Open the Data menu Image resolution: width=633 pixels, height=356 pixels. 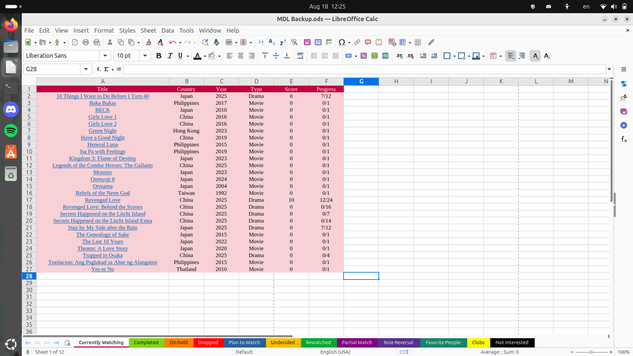(x=168, y=30)
